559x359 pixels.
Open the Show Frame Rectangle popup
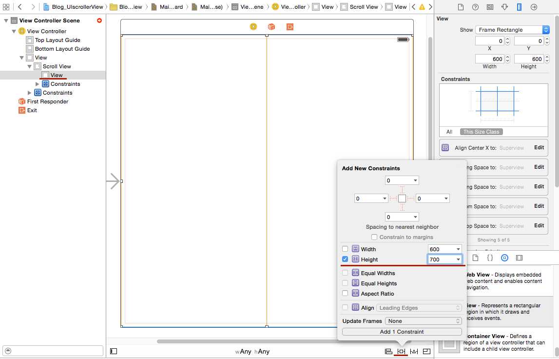tap(512, 30)
